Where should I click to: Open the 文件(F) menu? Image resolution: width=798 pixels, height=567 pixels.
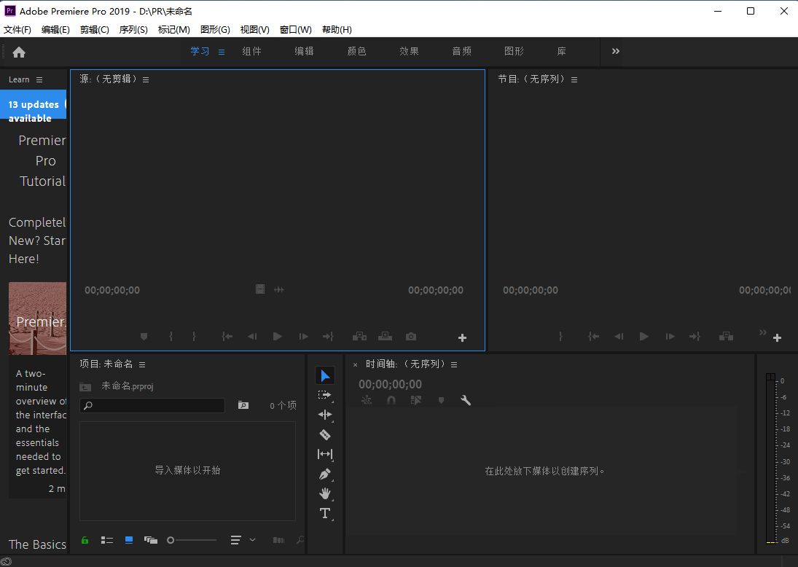click(x=17, y=30)
